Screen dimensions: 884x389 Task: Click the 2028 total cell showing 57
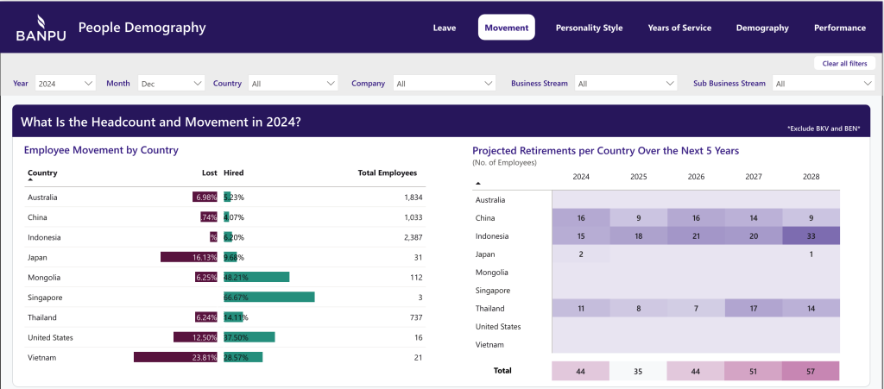pos(811,371)
